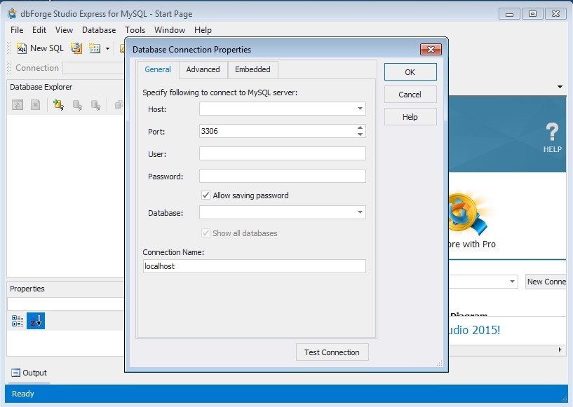The height and width of the screenshot is (407, 573).
Task: Open the Edit menu
Action: pyautogui.click(x=39, y=30)
